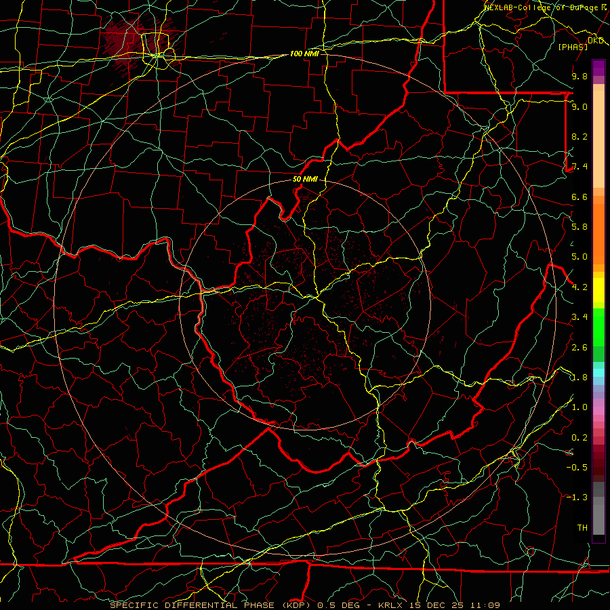The width and height of the screenshot is (610, 610).
Task: Select the orange legend band
Action: click(x=598, y=233)
